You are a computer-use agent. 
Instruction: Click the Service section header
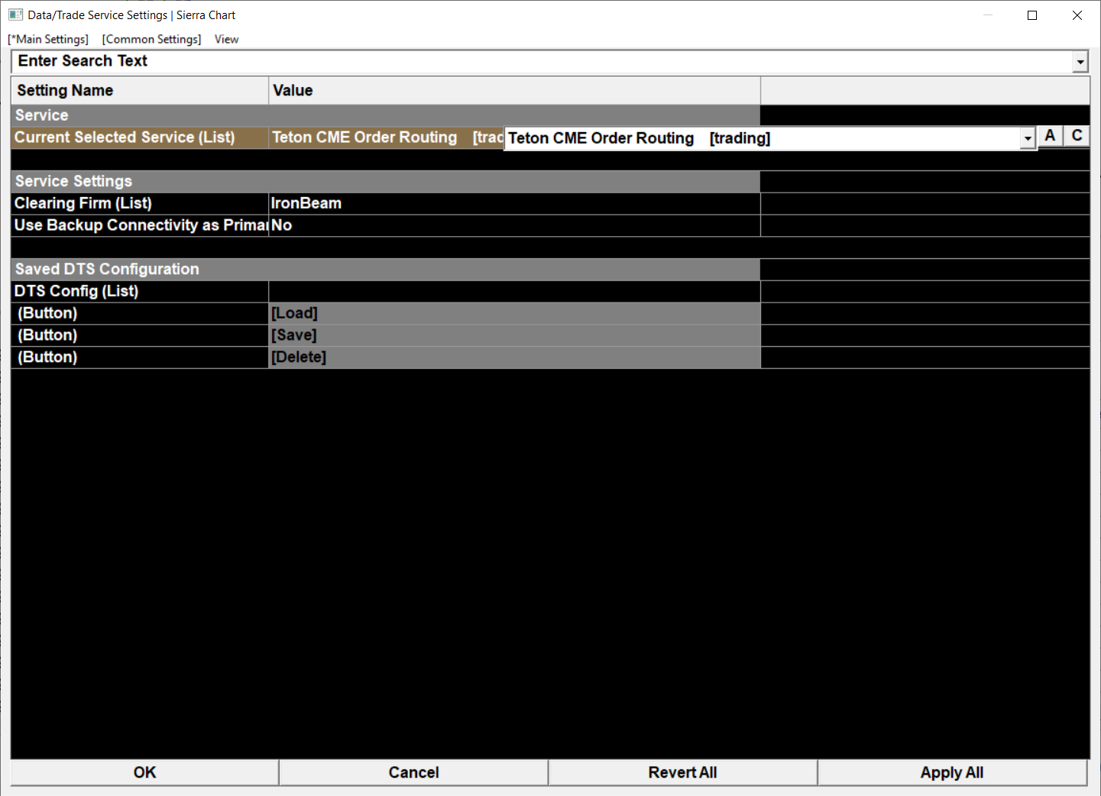point(386,115)
